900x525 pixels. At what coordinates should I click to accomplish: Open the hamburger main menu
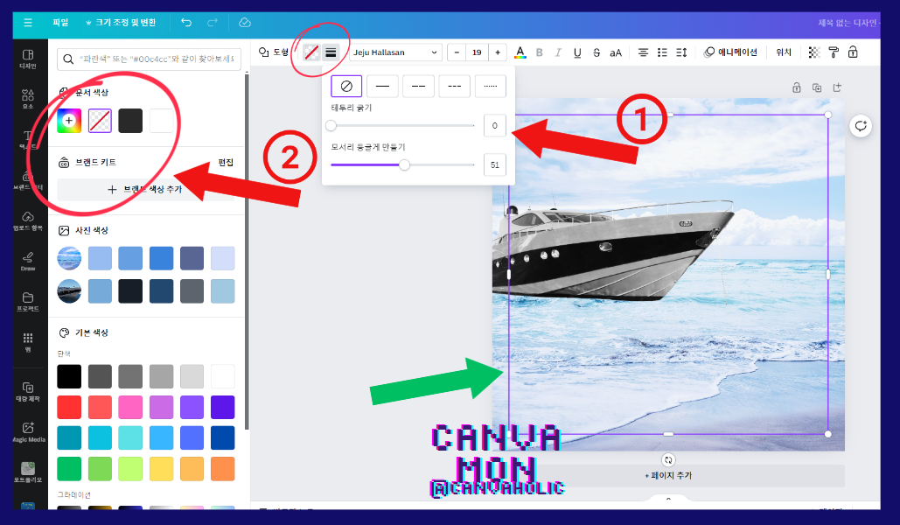(x=28, y=23)
